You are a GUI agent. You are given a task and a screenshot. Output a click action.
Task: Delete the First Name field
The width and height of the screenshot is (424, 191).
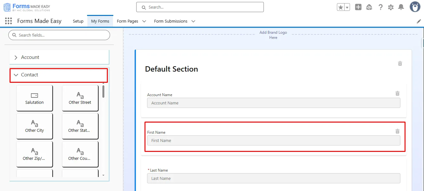coord(398,131)
